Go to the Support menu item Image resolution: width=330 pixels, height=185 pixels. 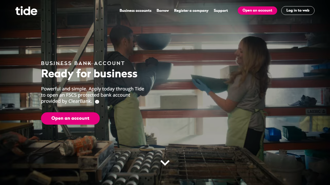(x=221, y=11)
